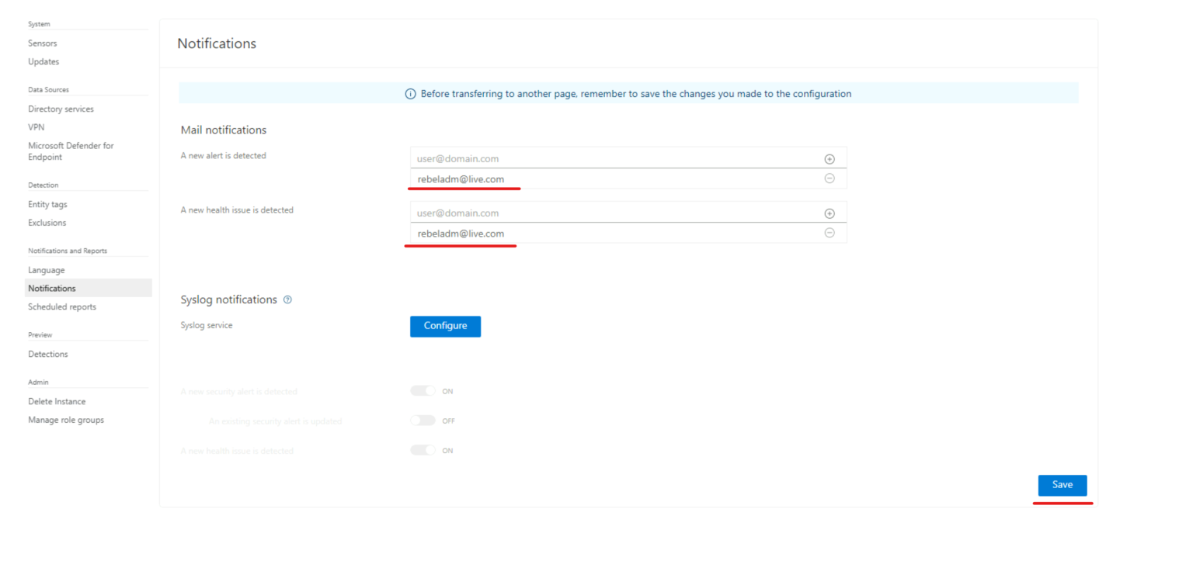This screenshot has width=1193, height=561.
Task: Click the info icon in the save reminder banner
Action: (x=410, y=93)
